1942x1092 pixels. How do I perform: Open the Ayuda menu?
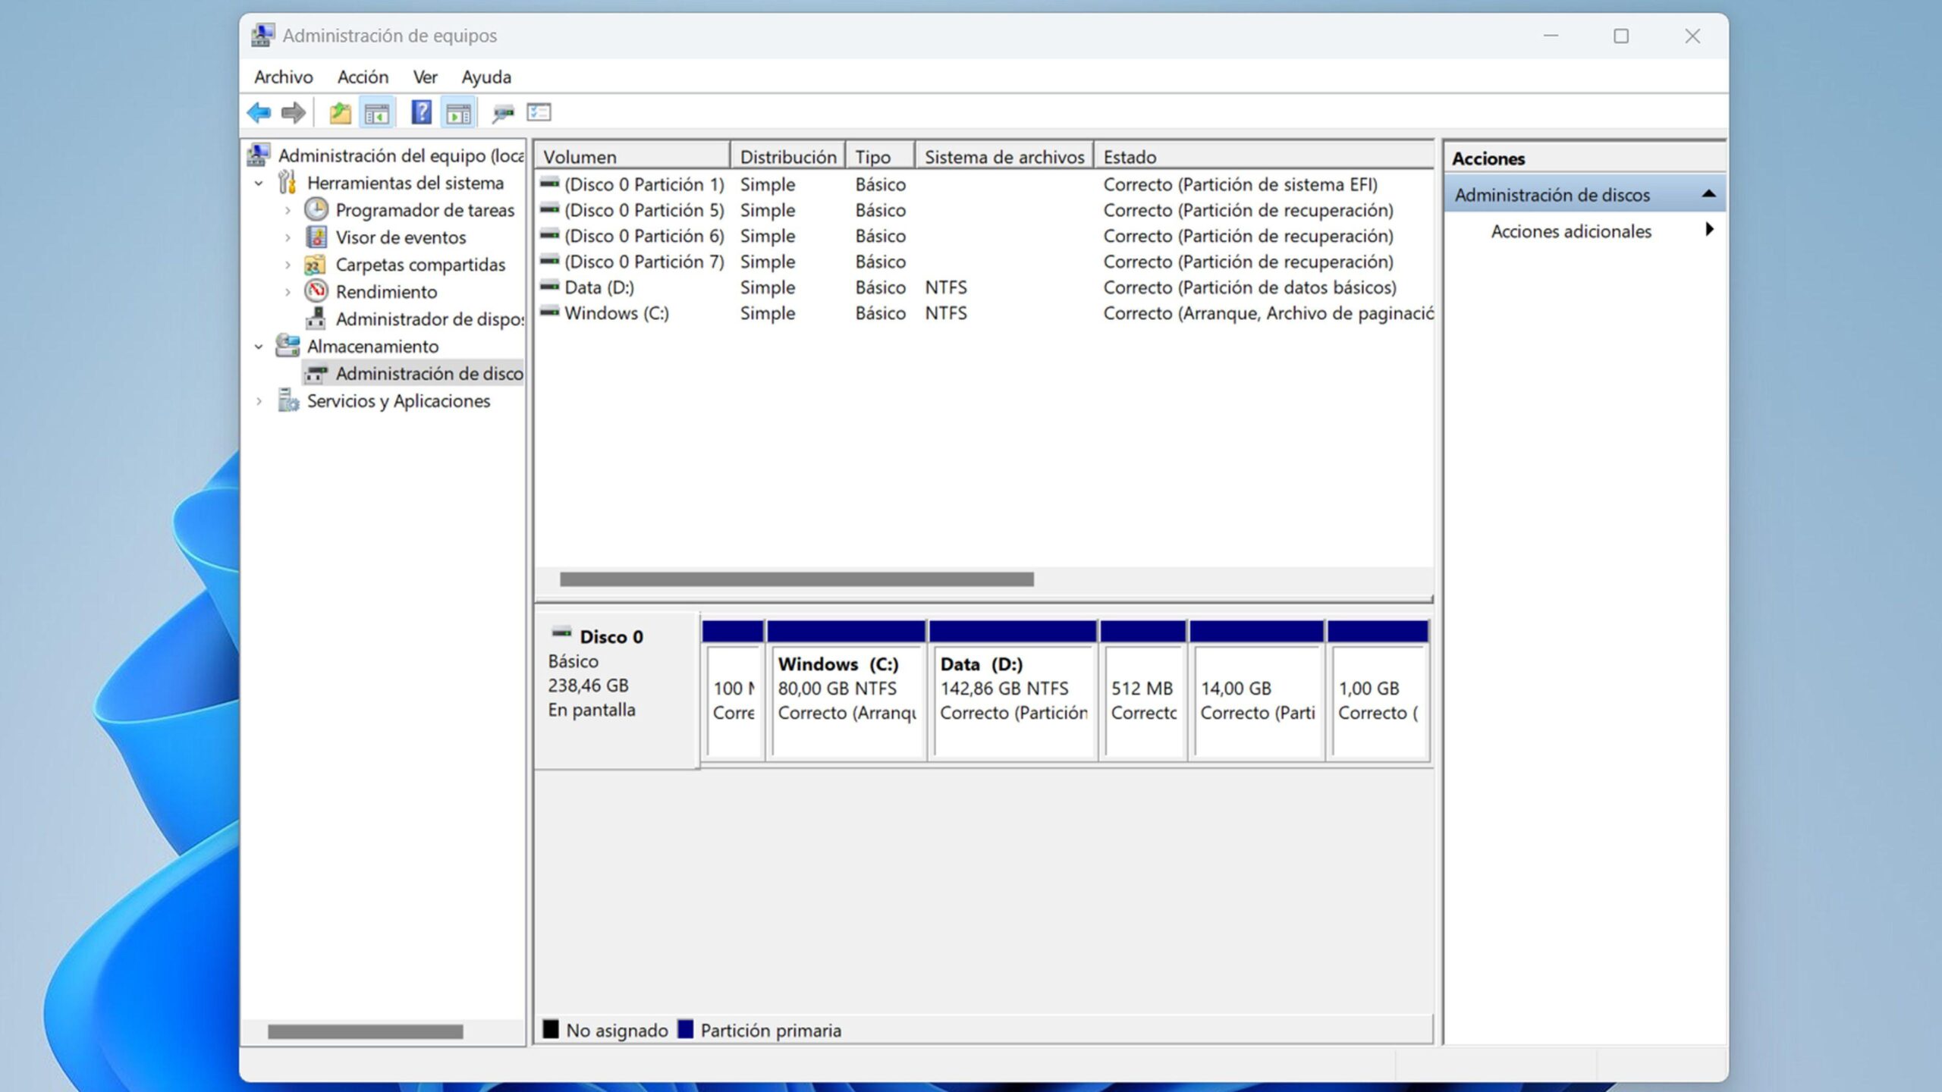pos(486,77)
